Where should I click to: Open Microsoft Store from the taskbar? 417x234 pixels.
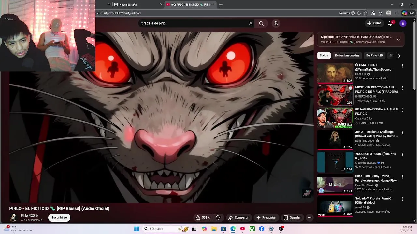[x=223, y=229]
